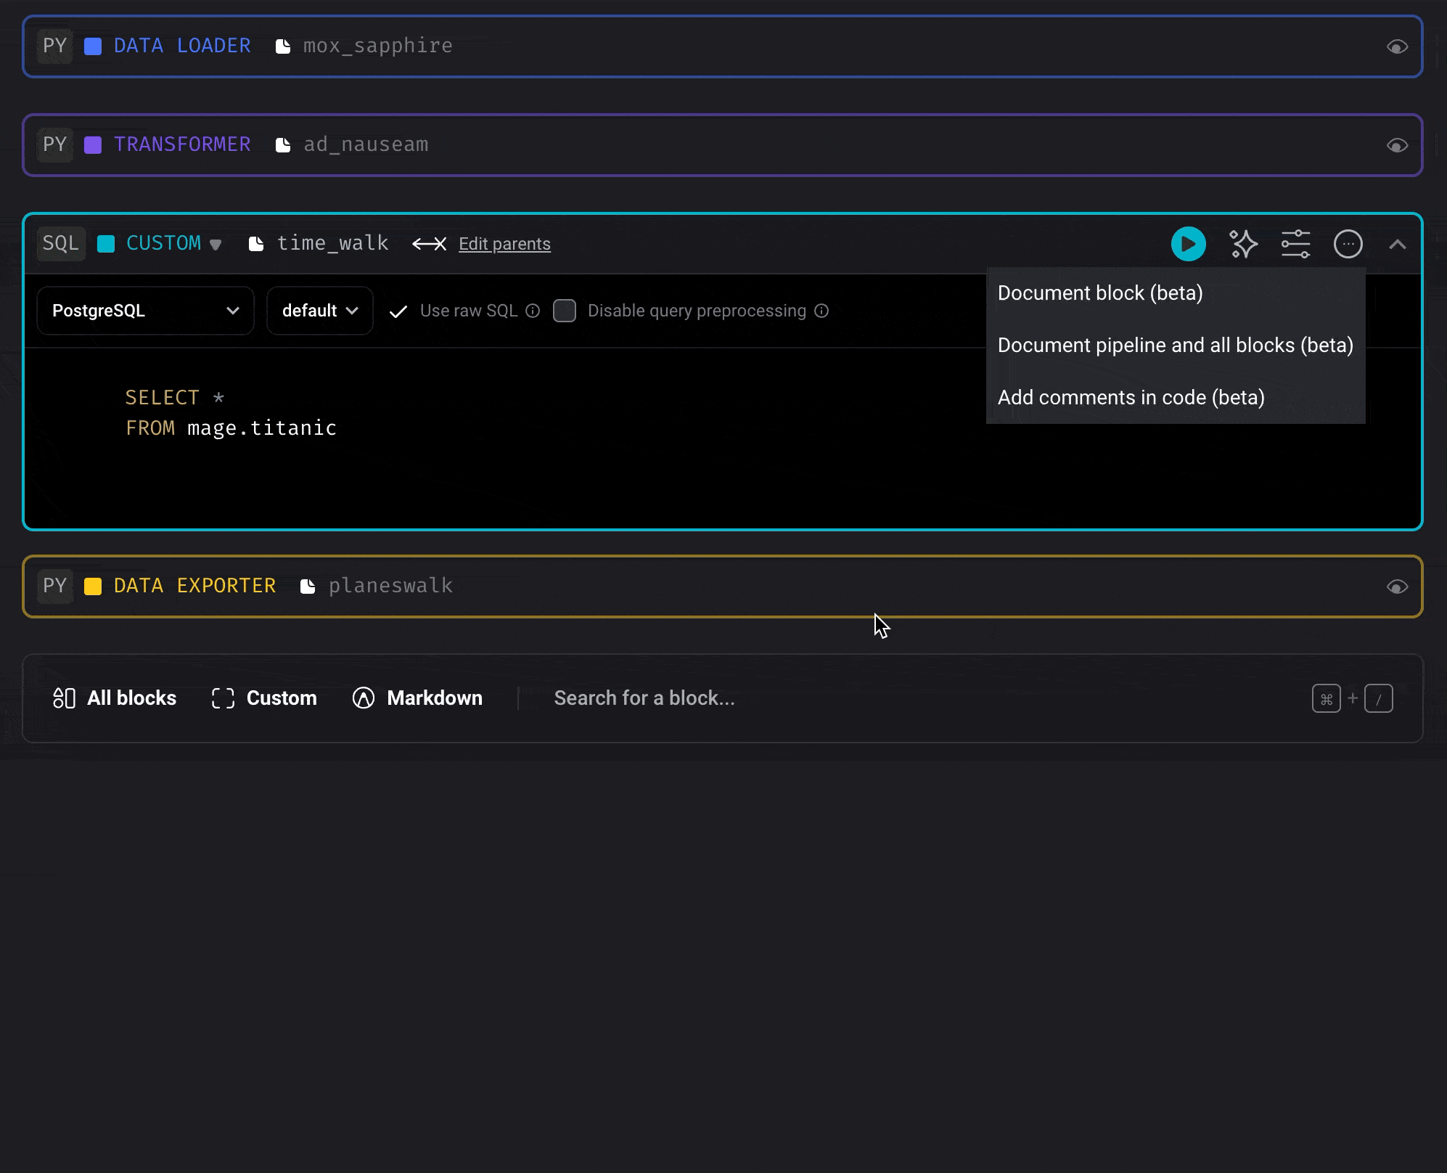This screenshot has height=1173, width=1447.
Task: Click the teal Custom color square
Action: (x=106, y=244)
